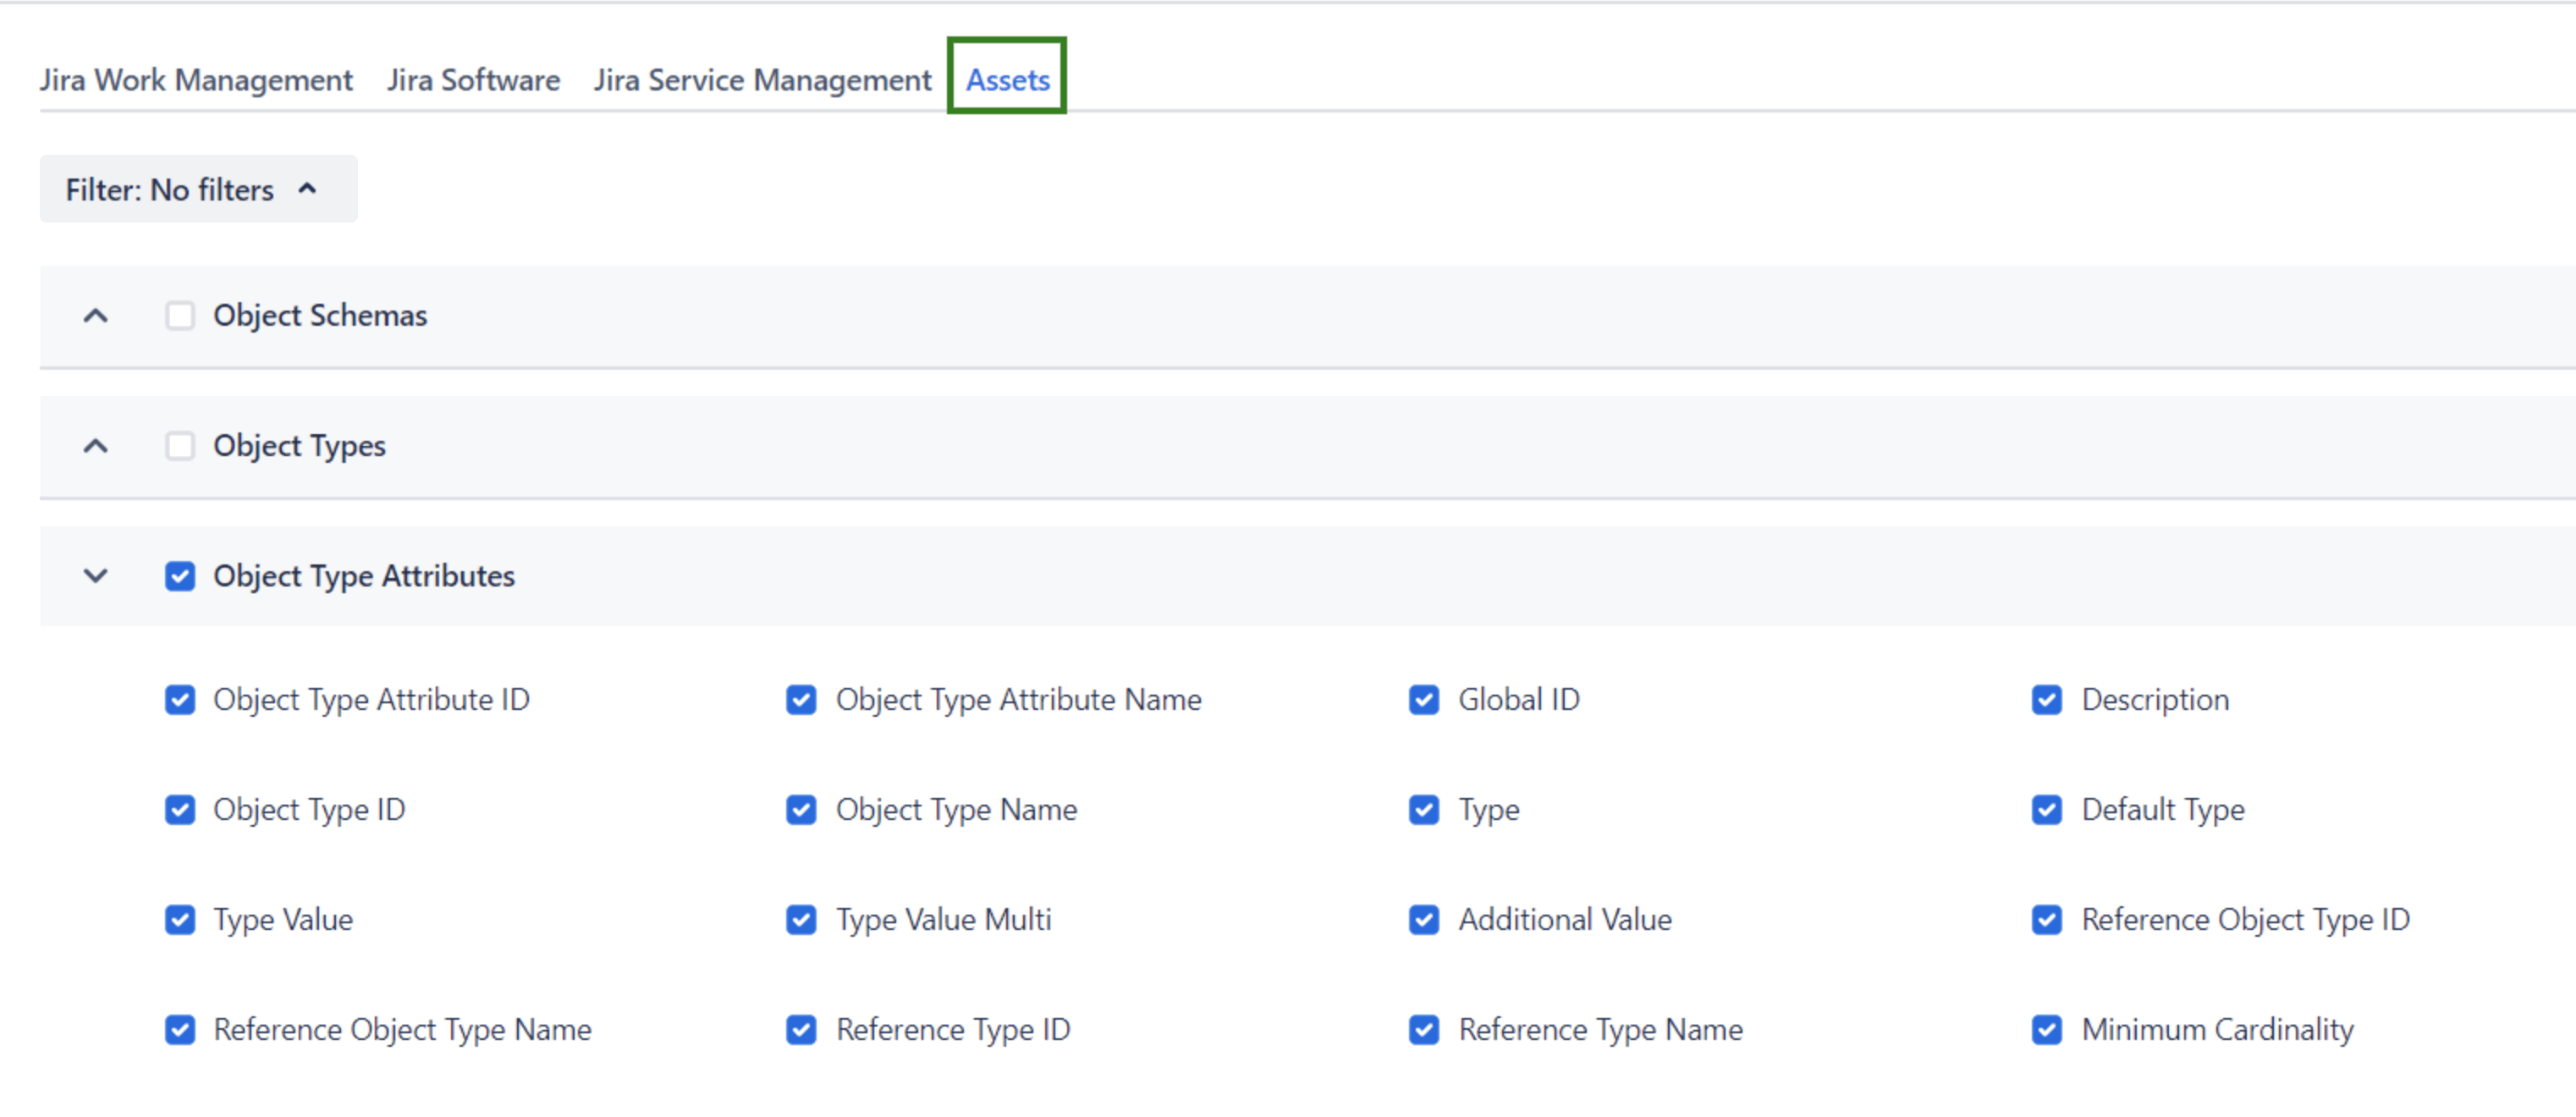The height and width of the screenshot is (1117, 2576).
Task: Toggle the Type Value Multi checkbox
Action: [801, 919]
